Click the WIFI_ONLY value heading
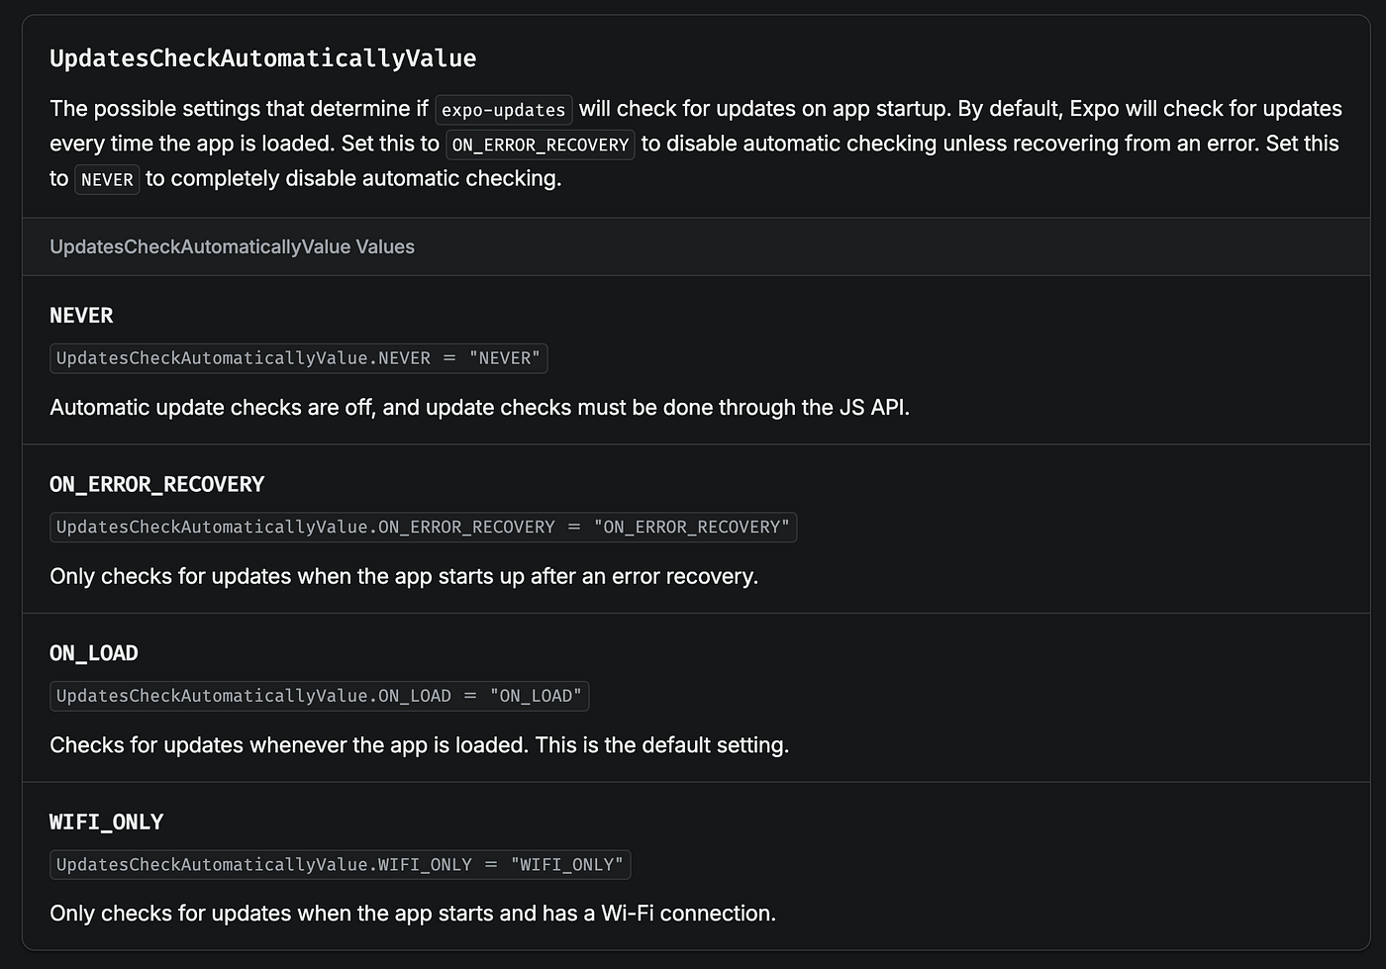The width and height of the screenshot is (1386, 969). pos(107,823)
